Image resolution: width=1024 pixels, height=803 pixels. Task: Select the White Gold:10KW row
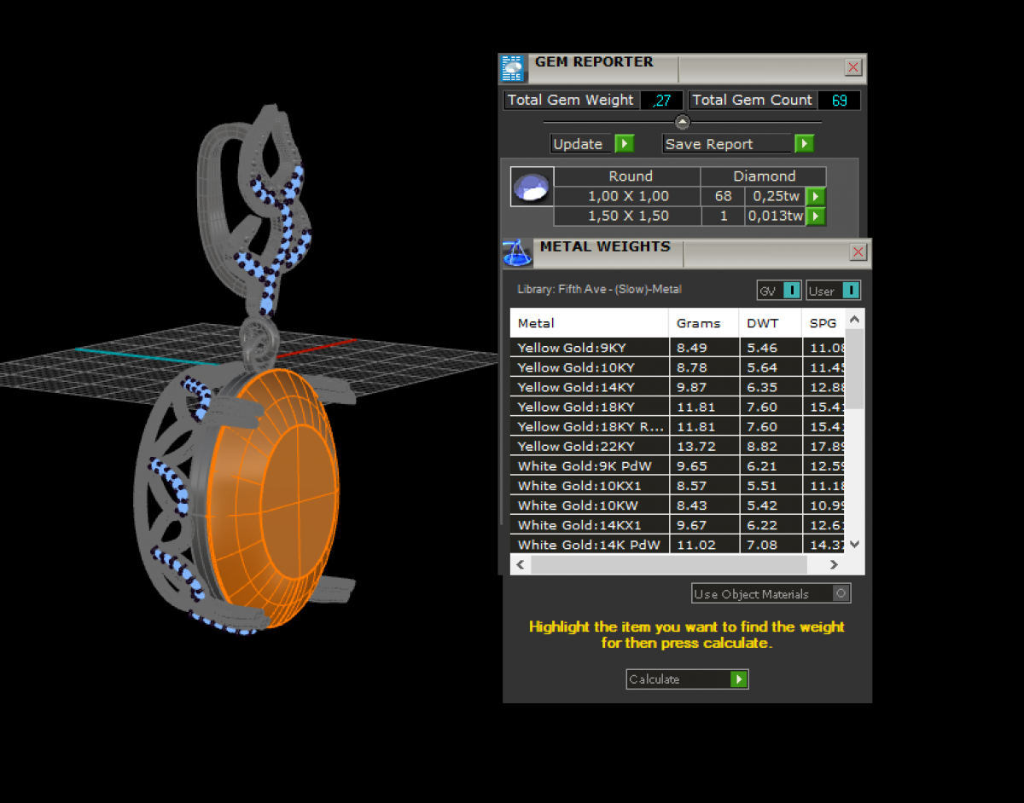pyautogui.click(x=678, y=505)
